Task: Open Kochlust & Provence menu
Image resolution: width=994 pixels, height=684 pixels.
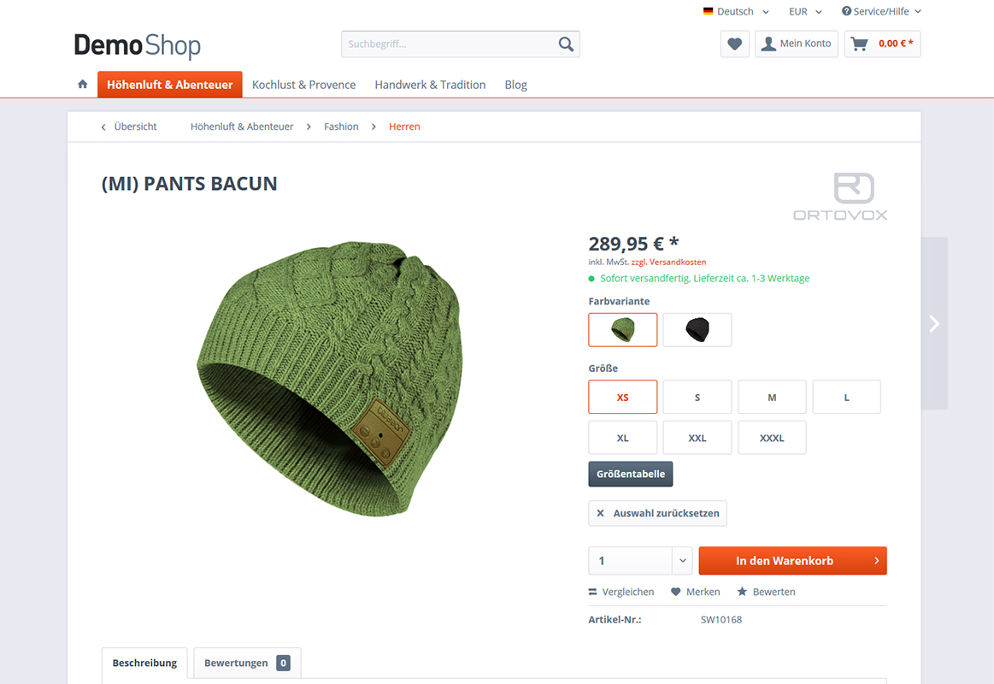Action: (303, 85)
